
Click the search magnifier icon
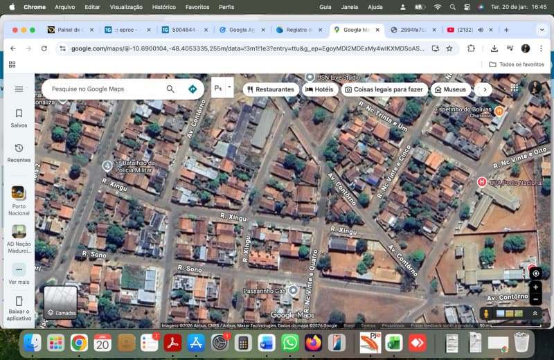click(170, 89)
